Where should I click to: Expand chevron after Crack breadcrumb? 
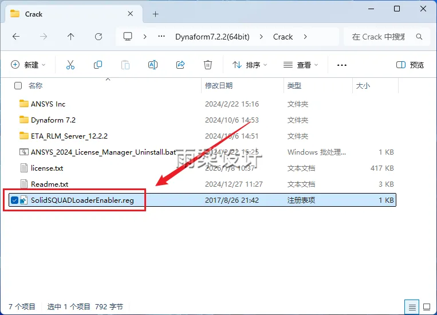[305, 37]
